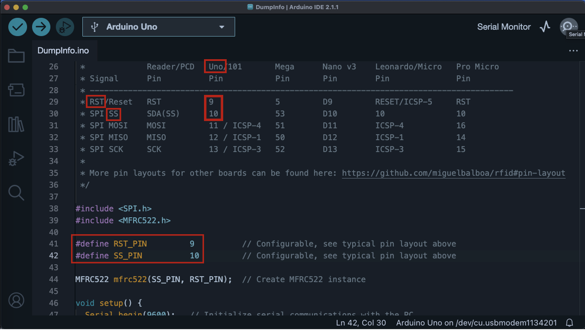585x330 pixels.
Task: Open the GitHub rfid pin-layout link
Action: click(453, 173)
